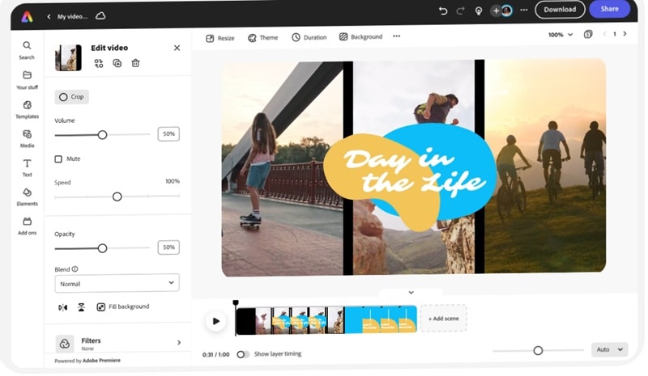Image resolution: width=648 pixels, height=376 pixels.
Task: Go back using arrow beside My video
Action: point(49,16)
